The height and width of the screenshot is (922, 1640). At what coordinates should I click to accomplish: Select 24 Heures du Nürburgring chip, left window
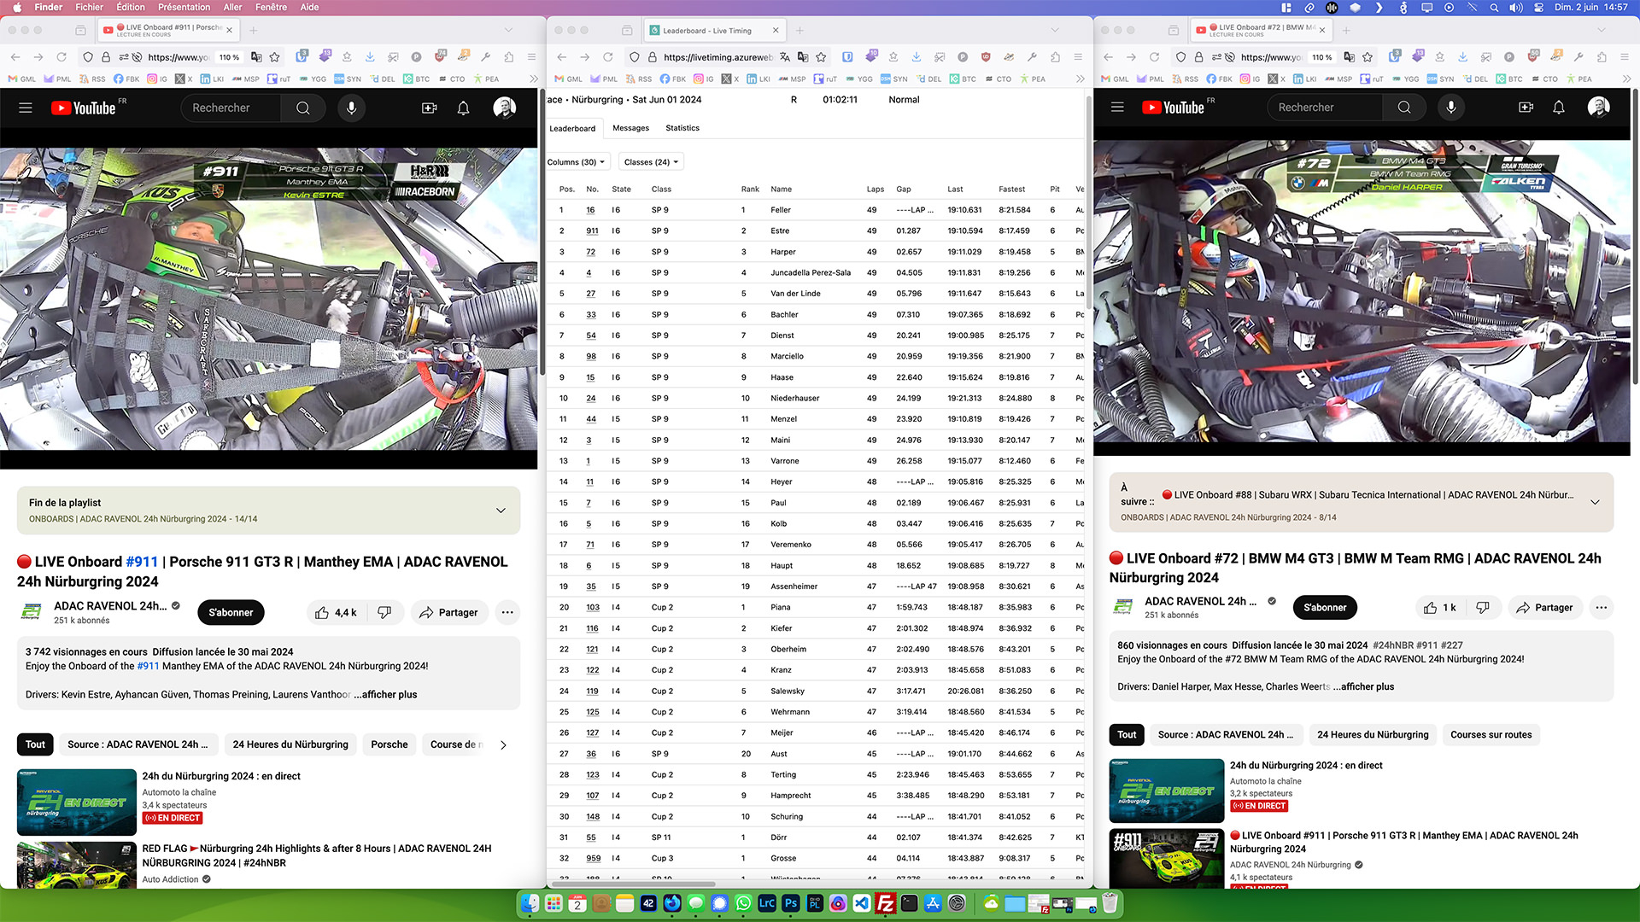(x=290, y=745)
